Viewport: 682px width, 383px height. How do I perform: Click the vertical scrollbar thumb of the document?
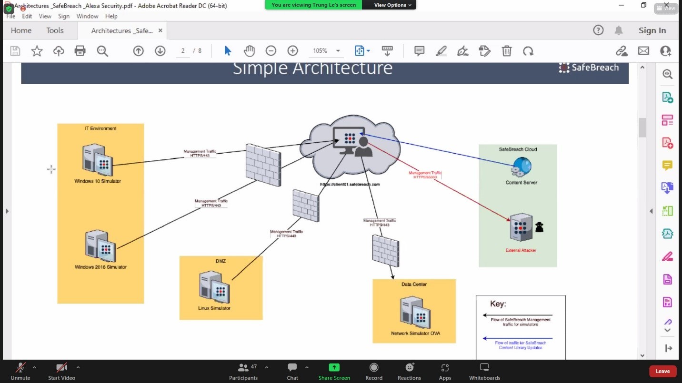(642, 128)
